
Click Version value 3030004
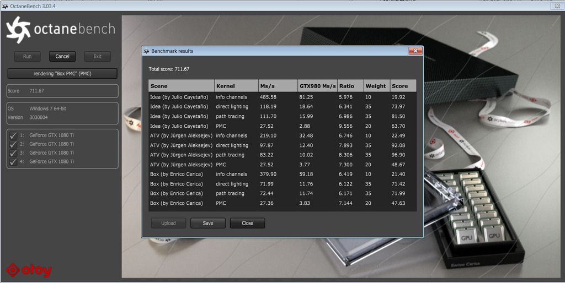tap(38, 117)
